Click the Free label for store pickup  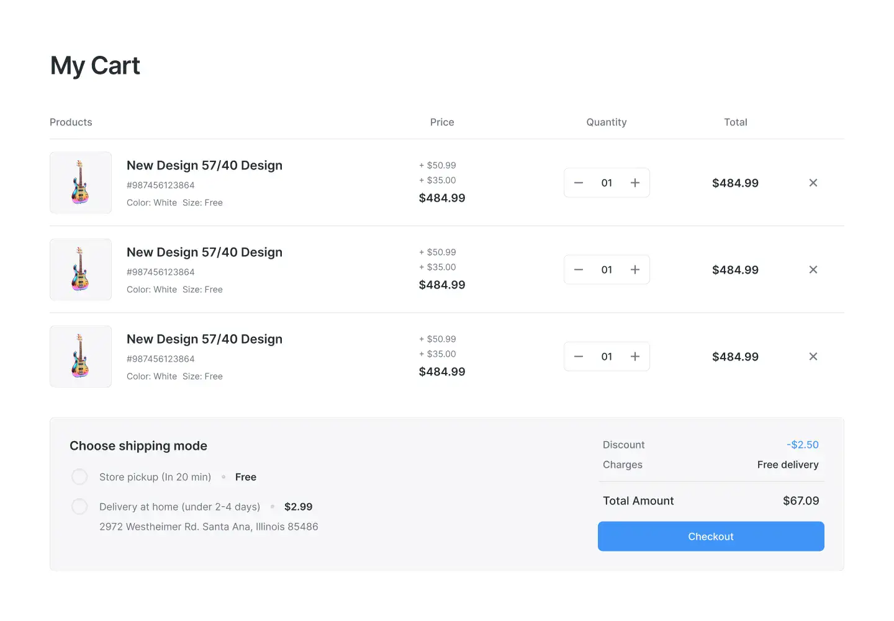pos(246,477)
